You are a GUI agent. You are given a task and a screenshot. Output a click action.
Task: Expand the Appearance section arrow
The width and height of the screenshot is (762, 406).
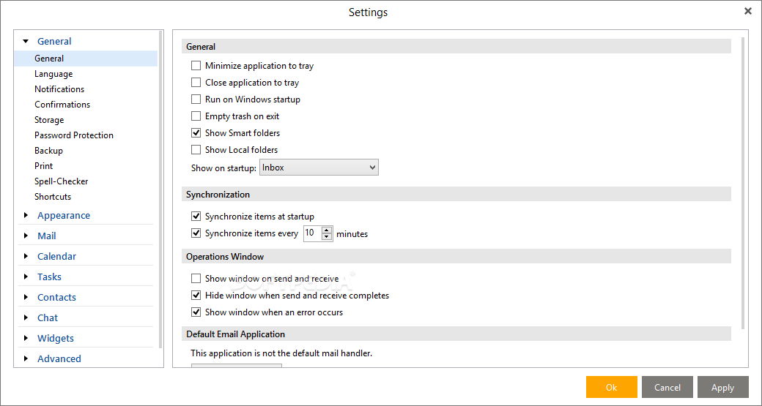(x=26, y=215)
